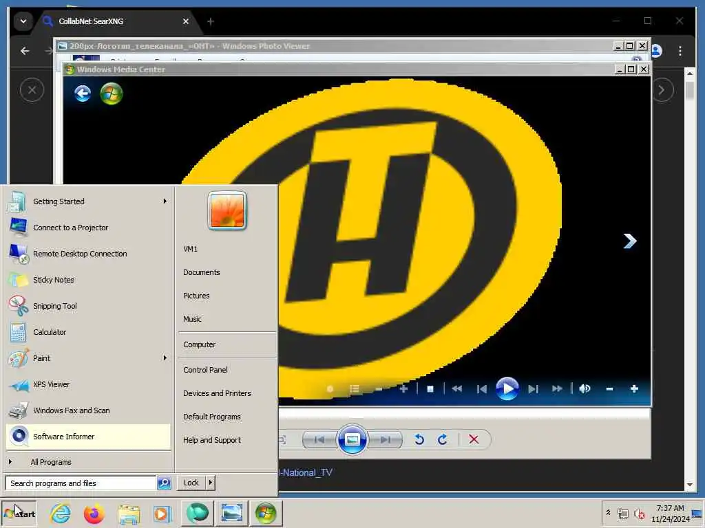Start slideshow in Windows Photo Viewer

(352, 439)
